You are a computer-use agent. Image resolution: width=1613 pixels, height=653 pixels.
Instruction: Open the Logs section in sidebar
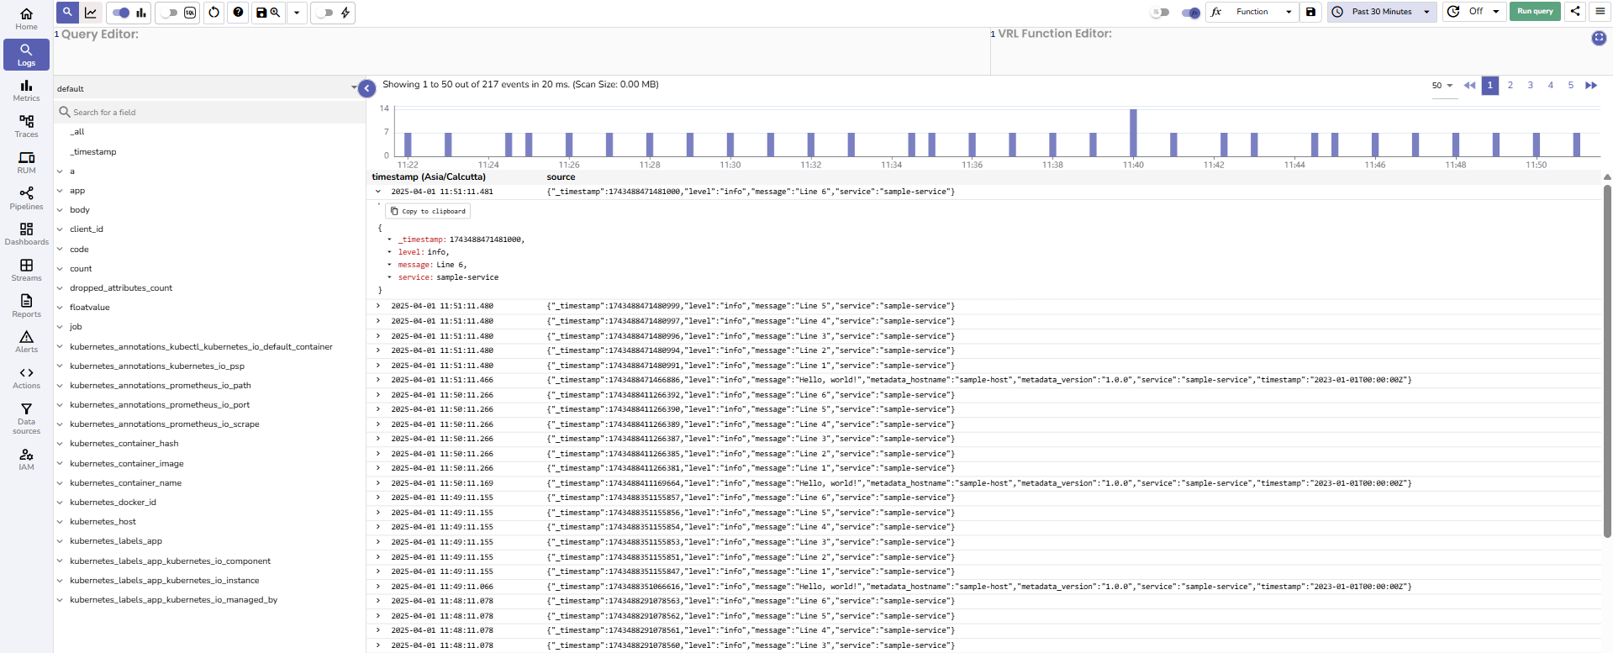[26, 55]
